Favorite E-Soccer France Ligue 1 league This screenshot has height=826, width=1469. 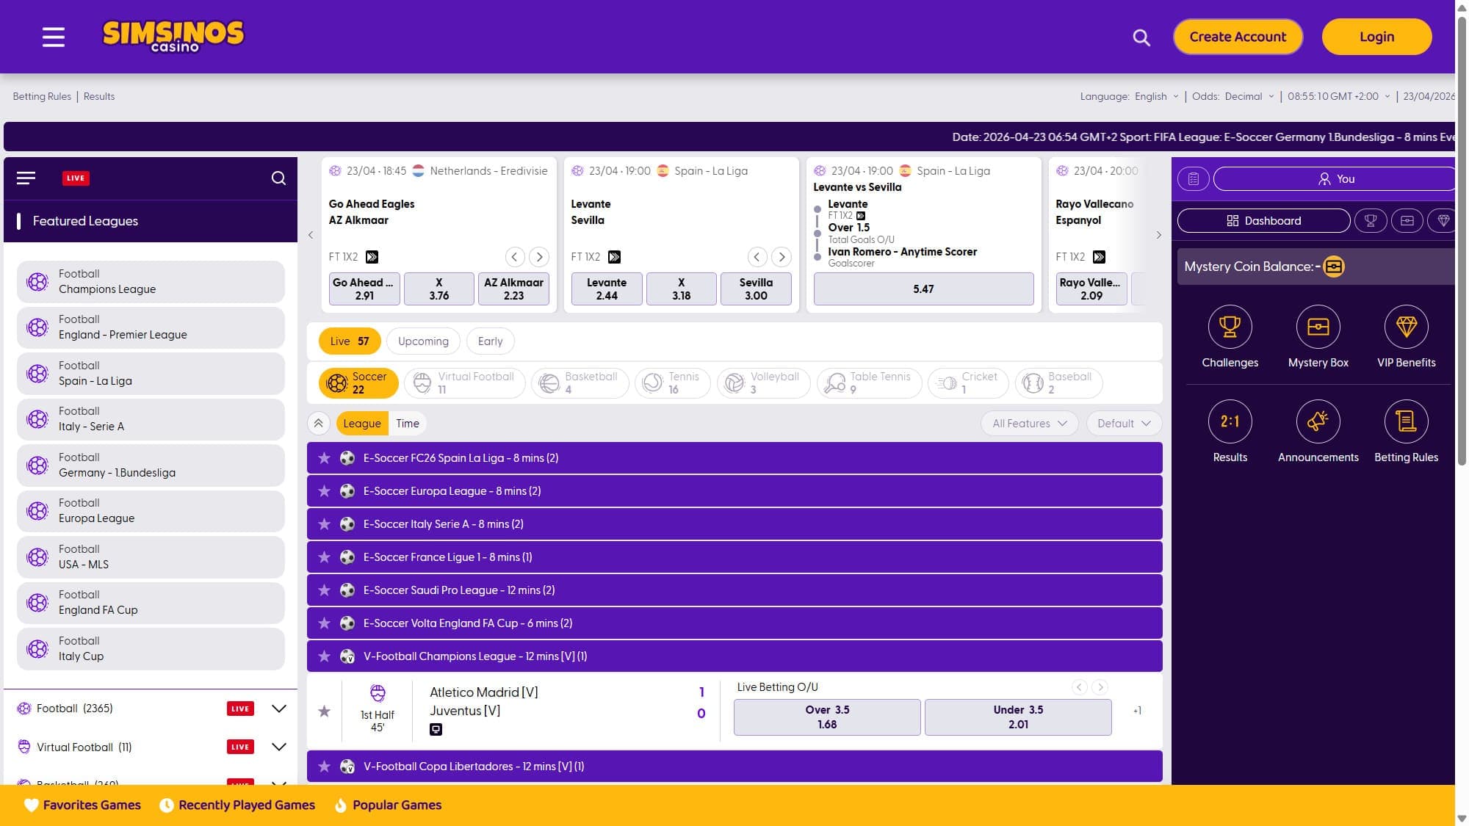tap(324, 557)
